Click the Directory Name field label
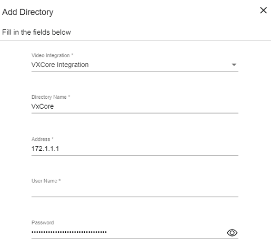This screenshot has width=271, height=247. (49, 97)
